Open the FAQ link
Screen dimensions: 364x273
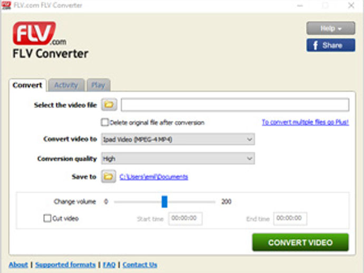109,265
